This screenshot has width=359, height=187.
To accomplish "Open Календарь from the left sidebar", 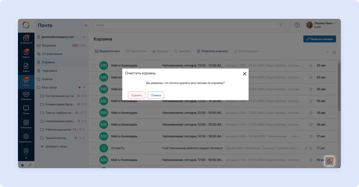I will point(26,123).
